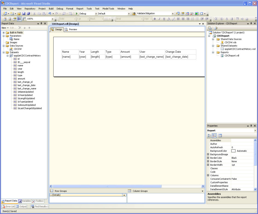Open the Debug configuration dropdown

96,14
